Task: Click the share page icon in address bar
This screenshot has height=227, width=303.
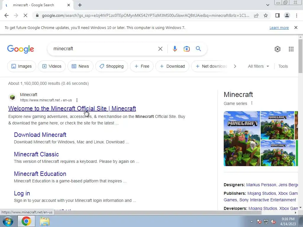Action: [256, 15]
